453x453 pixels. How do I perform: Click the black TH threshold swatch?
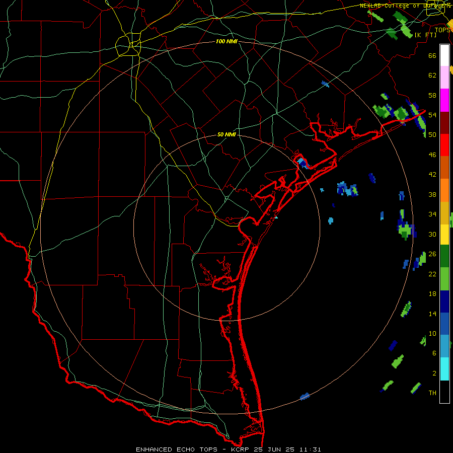click(x=444, y=392)
